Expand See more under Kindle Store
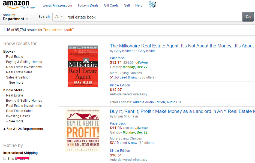The width and height of the screenshot is (255, 163). pyautogui.click(x=15, y=121)
